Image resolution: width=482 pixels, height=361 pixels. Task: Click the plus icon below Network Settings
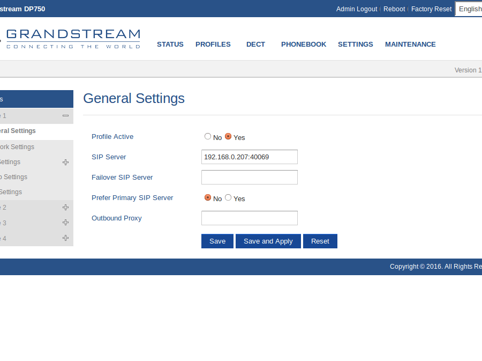(65, 162)
